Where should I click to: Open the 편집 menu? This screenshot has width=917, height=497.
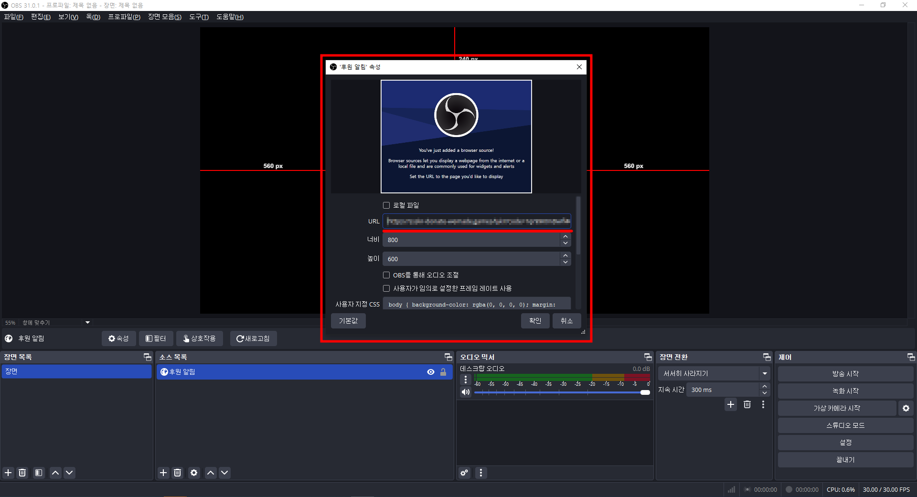[x=41, y=17]
